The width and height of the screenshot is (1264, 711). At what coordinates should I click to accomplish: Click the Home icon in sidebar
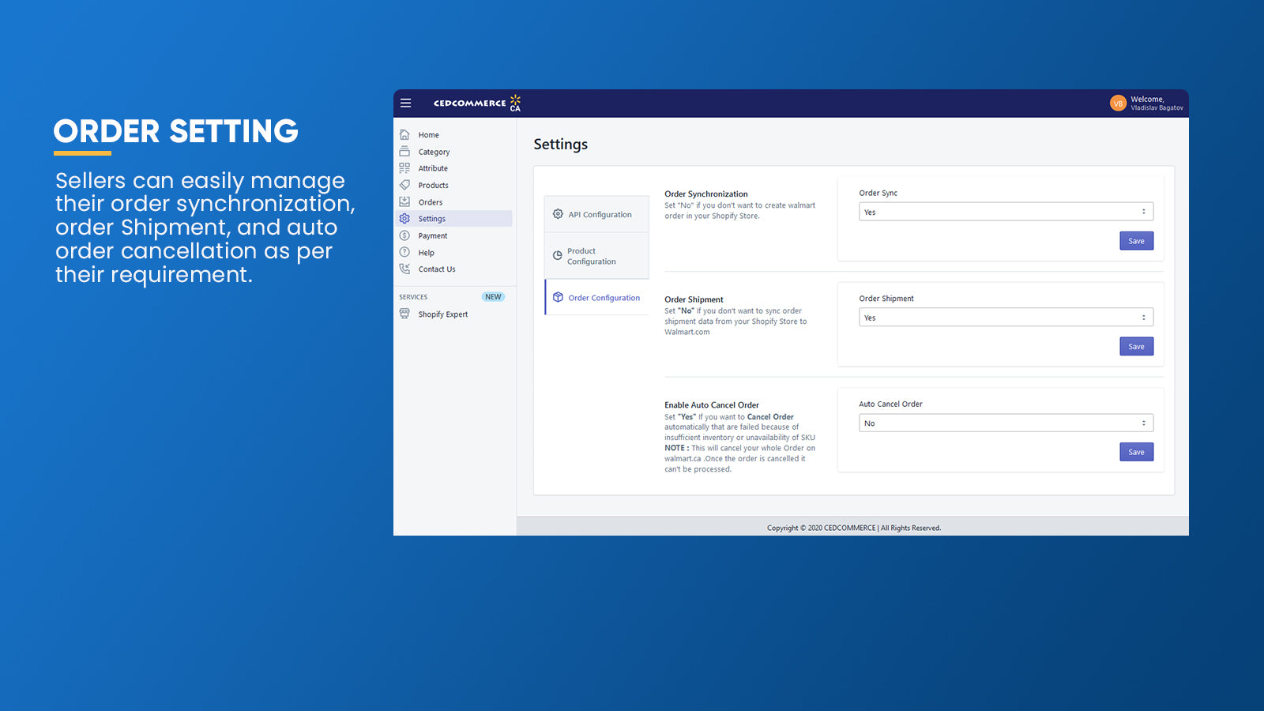click(x=404, y=135)
